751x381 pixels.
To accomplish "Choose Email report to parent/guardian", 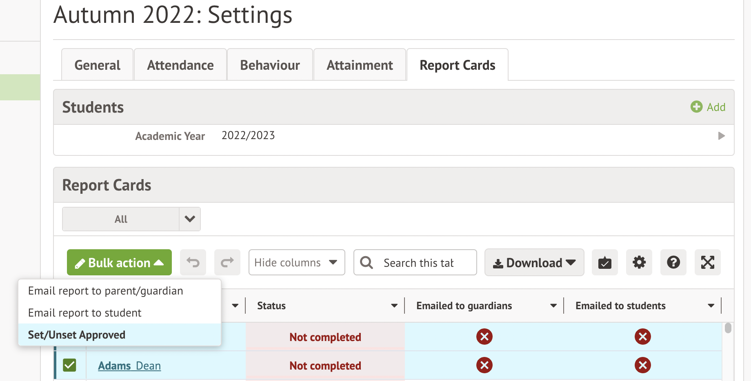I will 105,291.
